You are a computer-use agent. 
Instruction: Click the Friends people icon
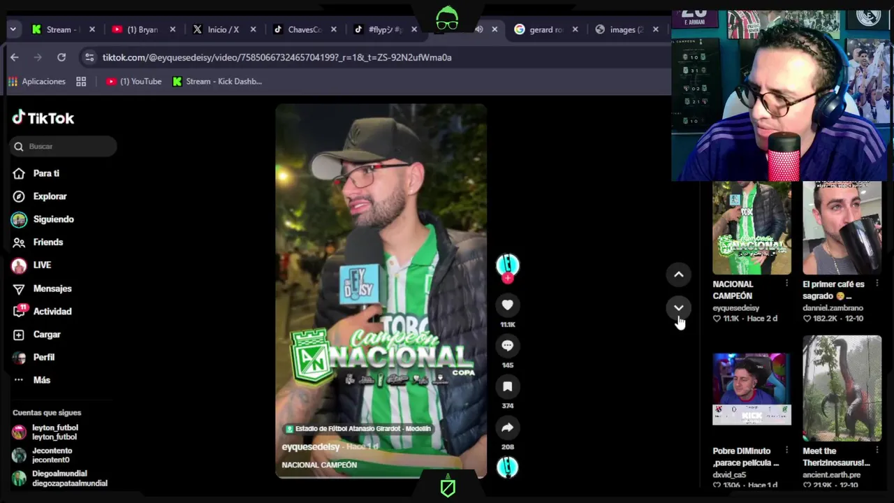(x=19, y=242)
